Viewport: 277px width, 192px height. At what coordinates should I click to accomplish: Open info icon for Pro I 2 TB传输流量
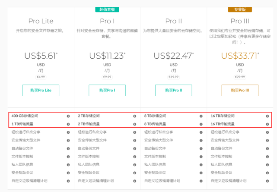(x=134, y=124)
